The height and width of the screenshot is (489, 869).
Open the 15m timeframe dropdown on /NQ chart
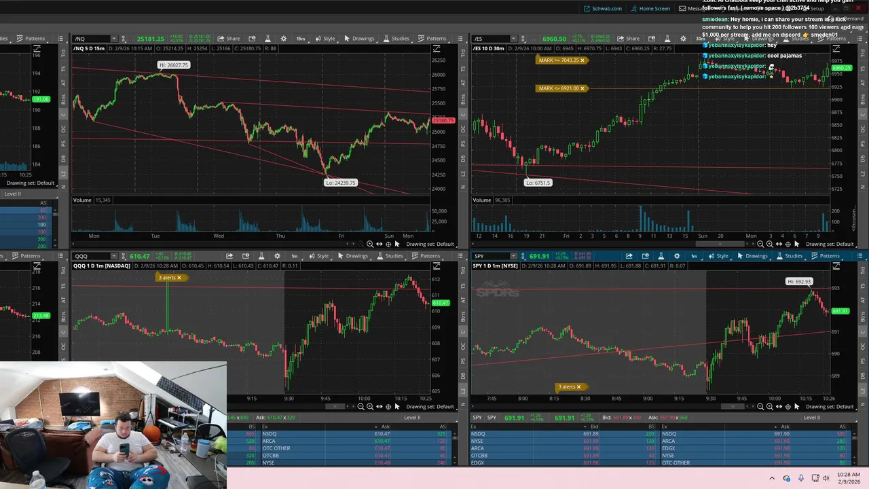click(301, 39)
